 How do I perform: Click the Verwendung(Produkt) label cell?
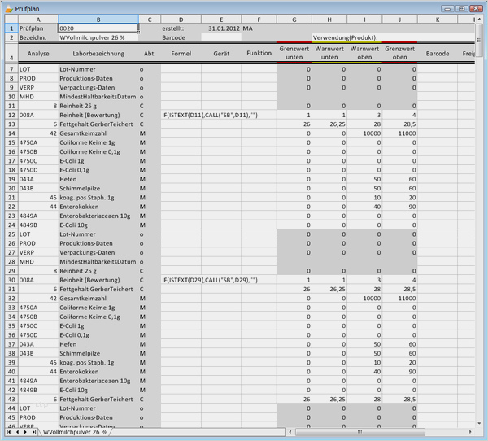[x=345, y=37]
